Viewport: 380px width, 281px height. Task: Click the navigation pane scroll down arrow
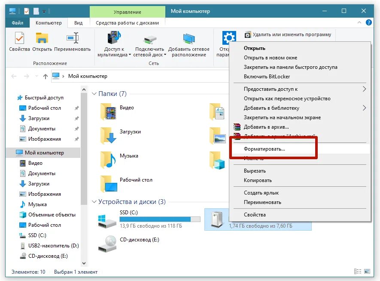tap(84, 263)
